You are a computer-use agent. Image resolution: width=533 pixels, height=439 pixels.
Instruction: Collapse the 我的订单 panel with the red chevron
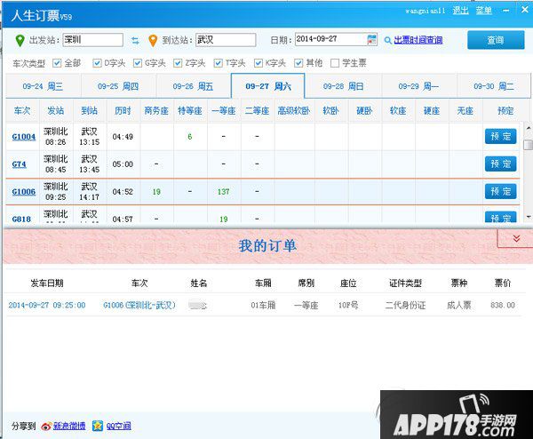tap(516, 238)
